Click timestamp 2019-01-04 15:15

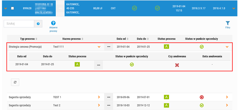pos(179,9)
